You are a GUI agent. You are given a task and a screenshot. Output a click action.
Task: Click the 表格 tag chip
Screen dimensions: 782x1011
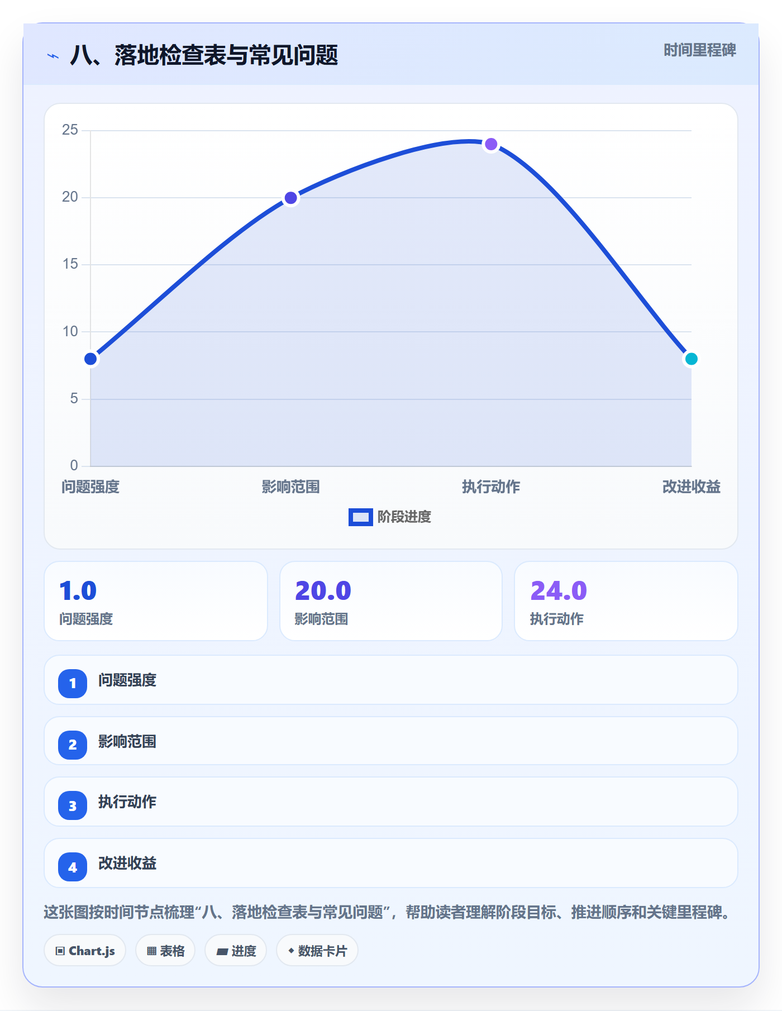(x=165, y=950)
